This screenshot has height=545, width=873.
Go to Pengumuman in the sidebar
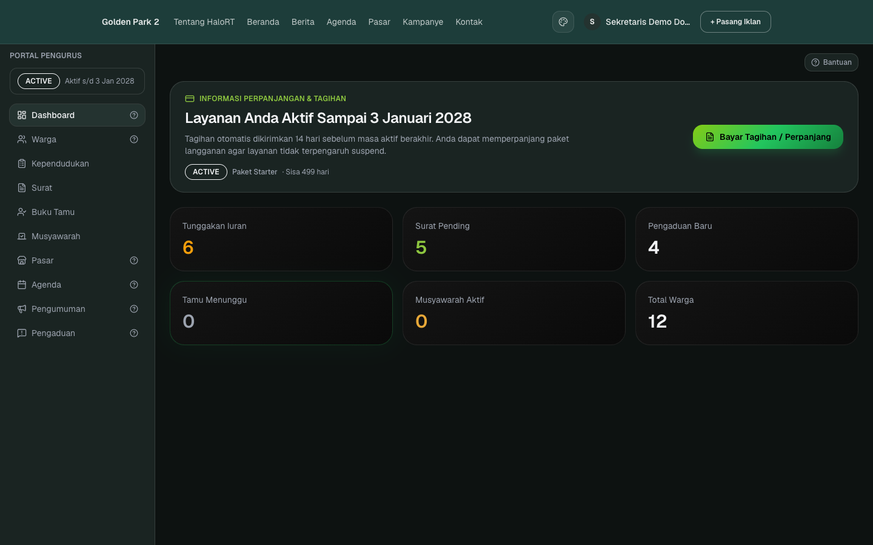(x=77, y=309)
